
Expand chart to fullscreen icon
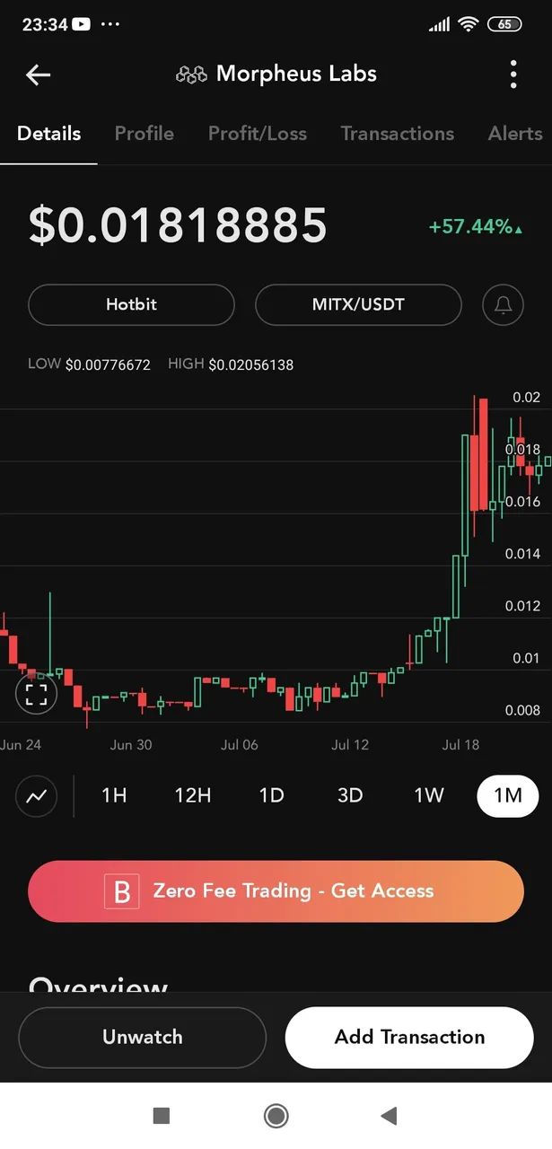pyautogui.click(x=36, y=694)
